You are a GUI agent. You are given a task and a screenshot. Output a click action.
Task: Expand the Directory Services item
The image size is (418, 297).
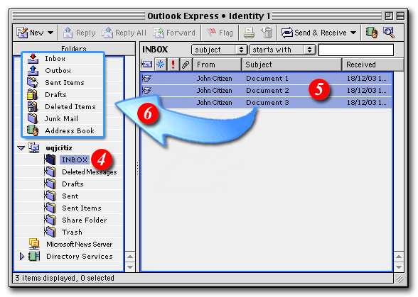pyautogui.click(x=22, y=257)
